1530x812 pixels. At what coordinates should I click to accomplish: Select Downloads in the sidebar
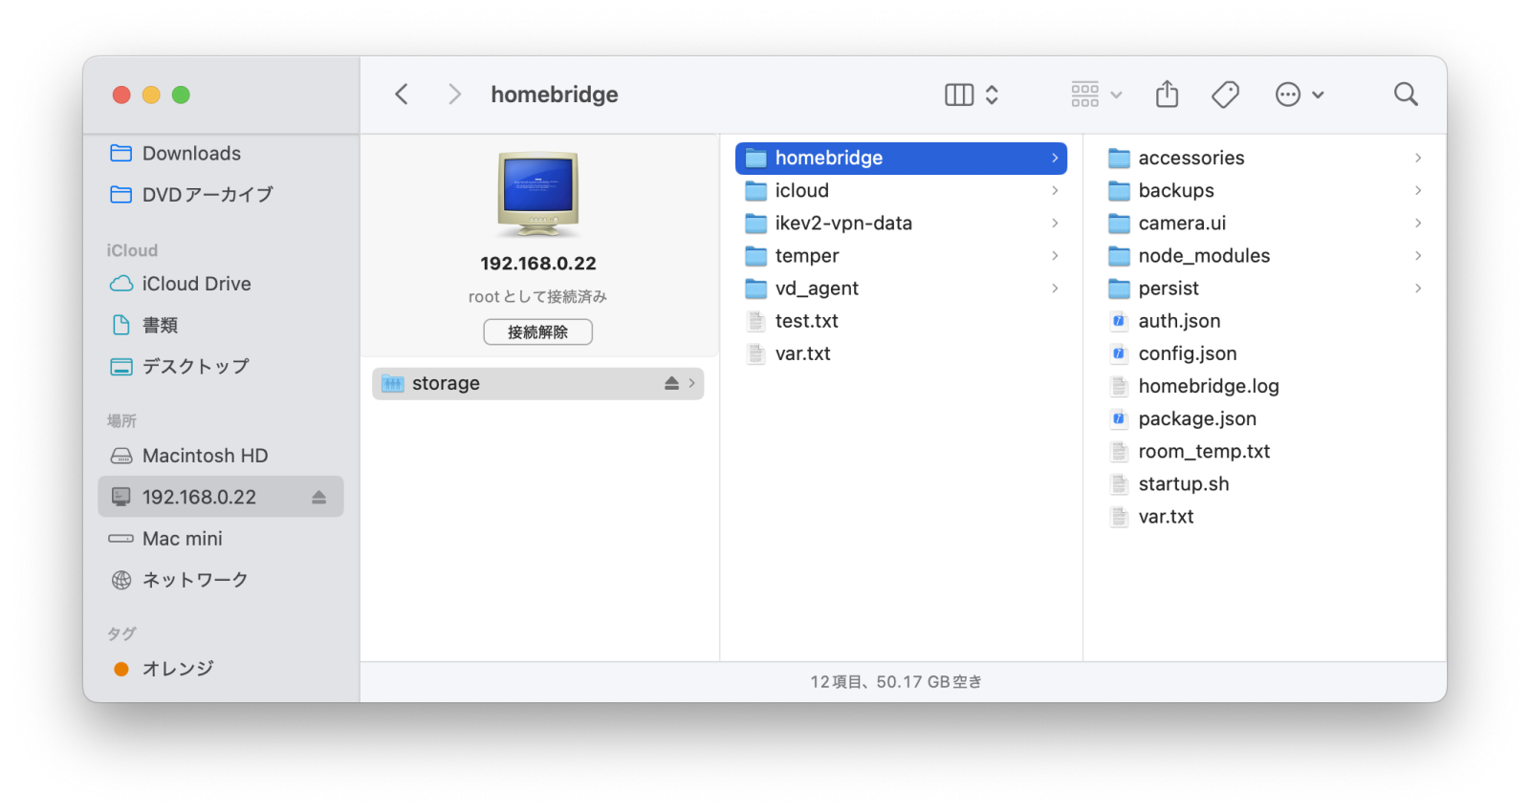pyautogui.click(x=191, y=154)
